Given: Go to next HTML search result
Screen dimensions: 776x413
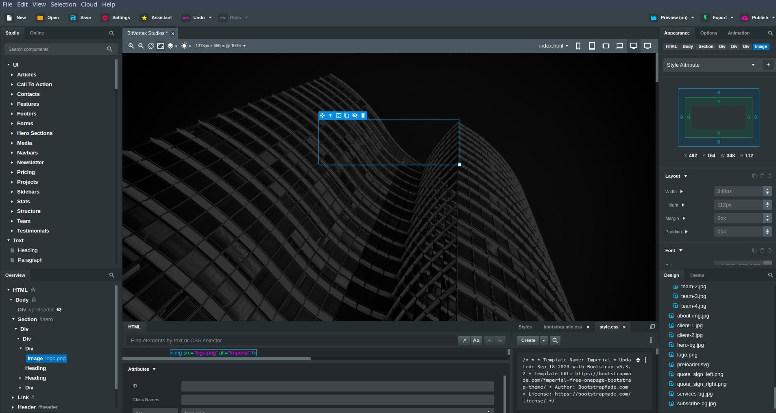Looking at the screenshot, I should coord(500,341).
